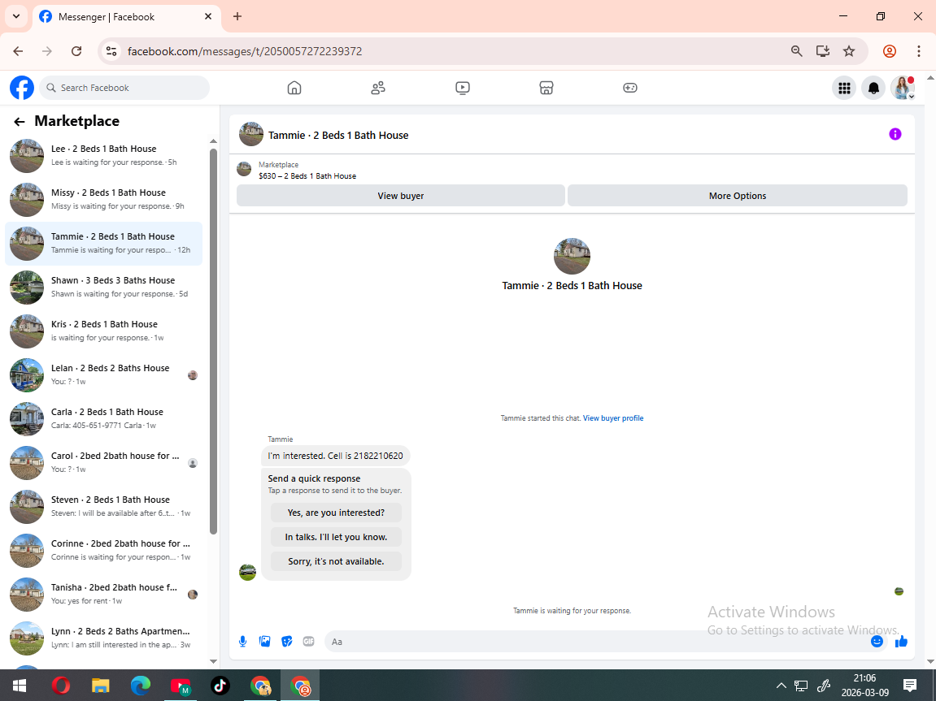Open the Gaming controller icon

click(x=630, y=88)
